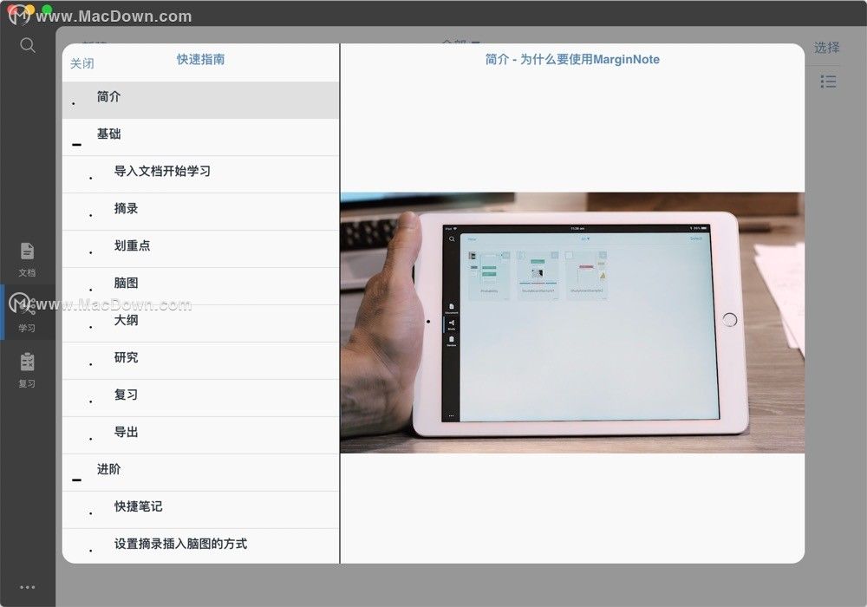Open the 导入文档开始学习 topic
The height and width of the screenshot is (607, 867).
[x=200, y=174]
